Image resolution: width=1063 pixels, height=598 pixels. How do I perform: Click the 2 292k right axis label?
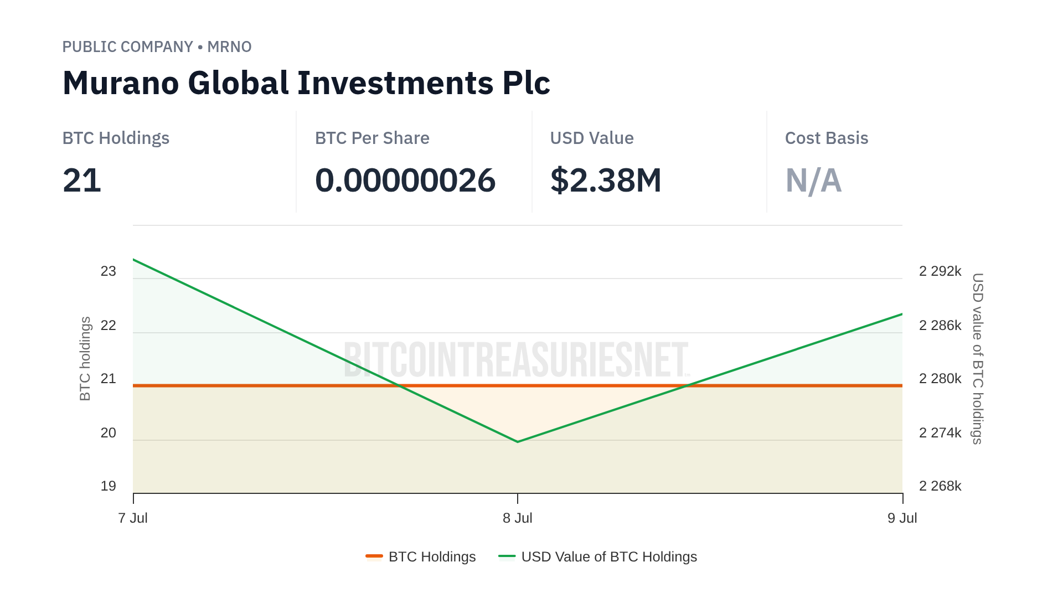point(940,271)
